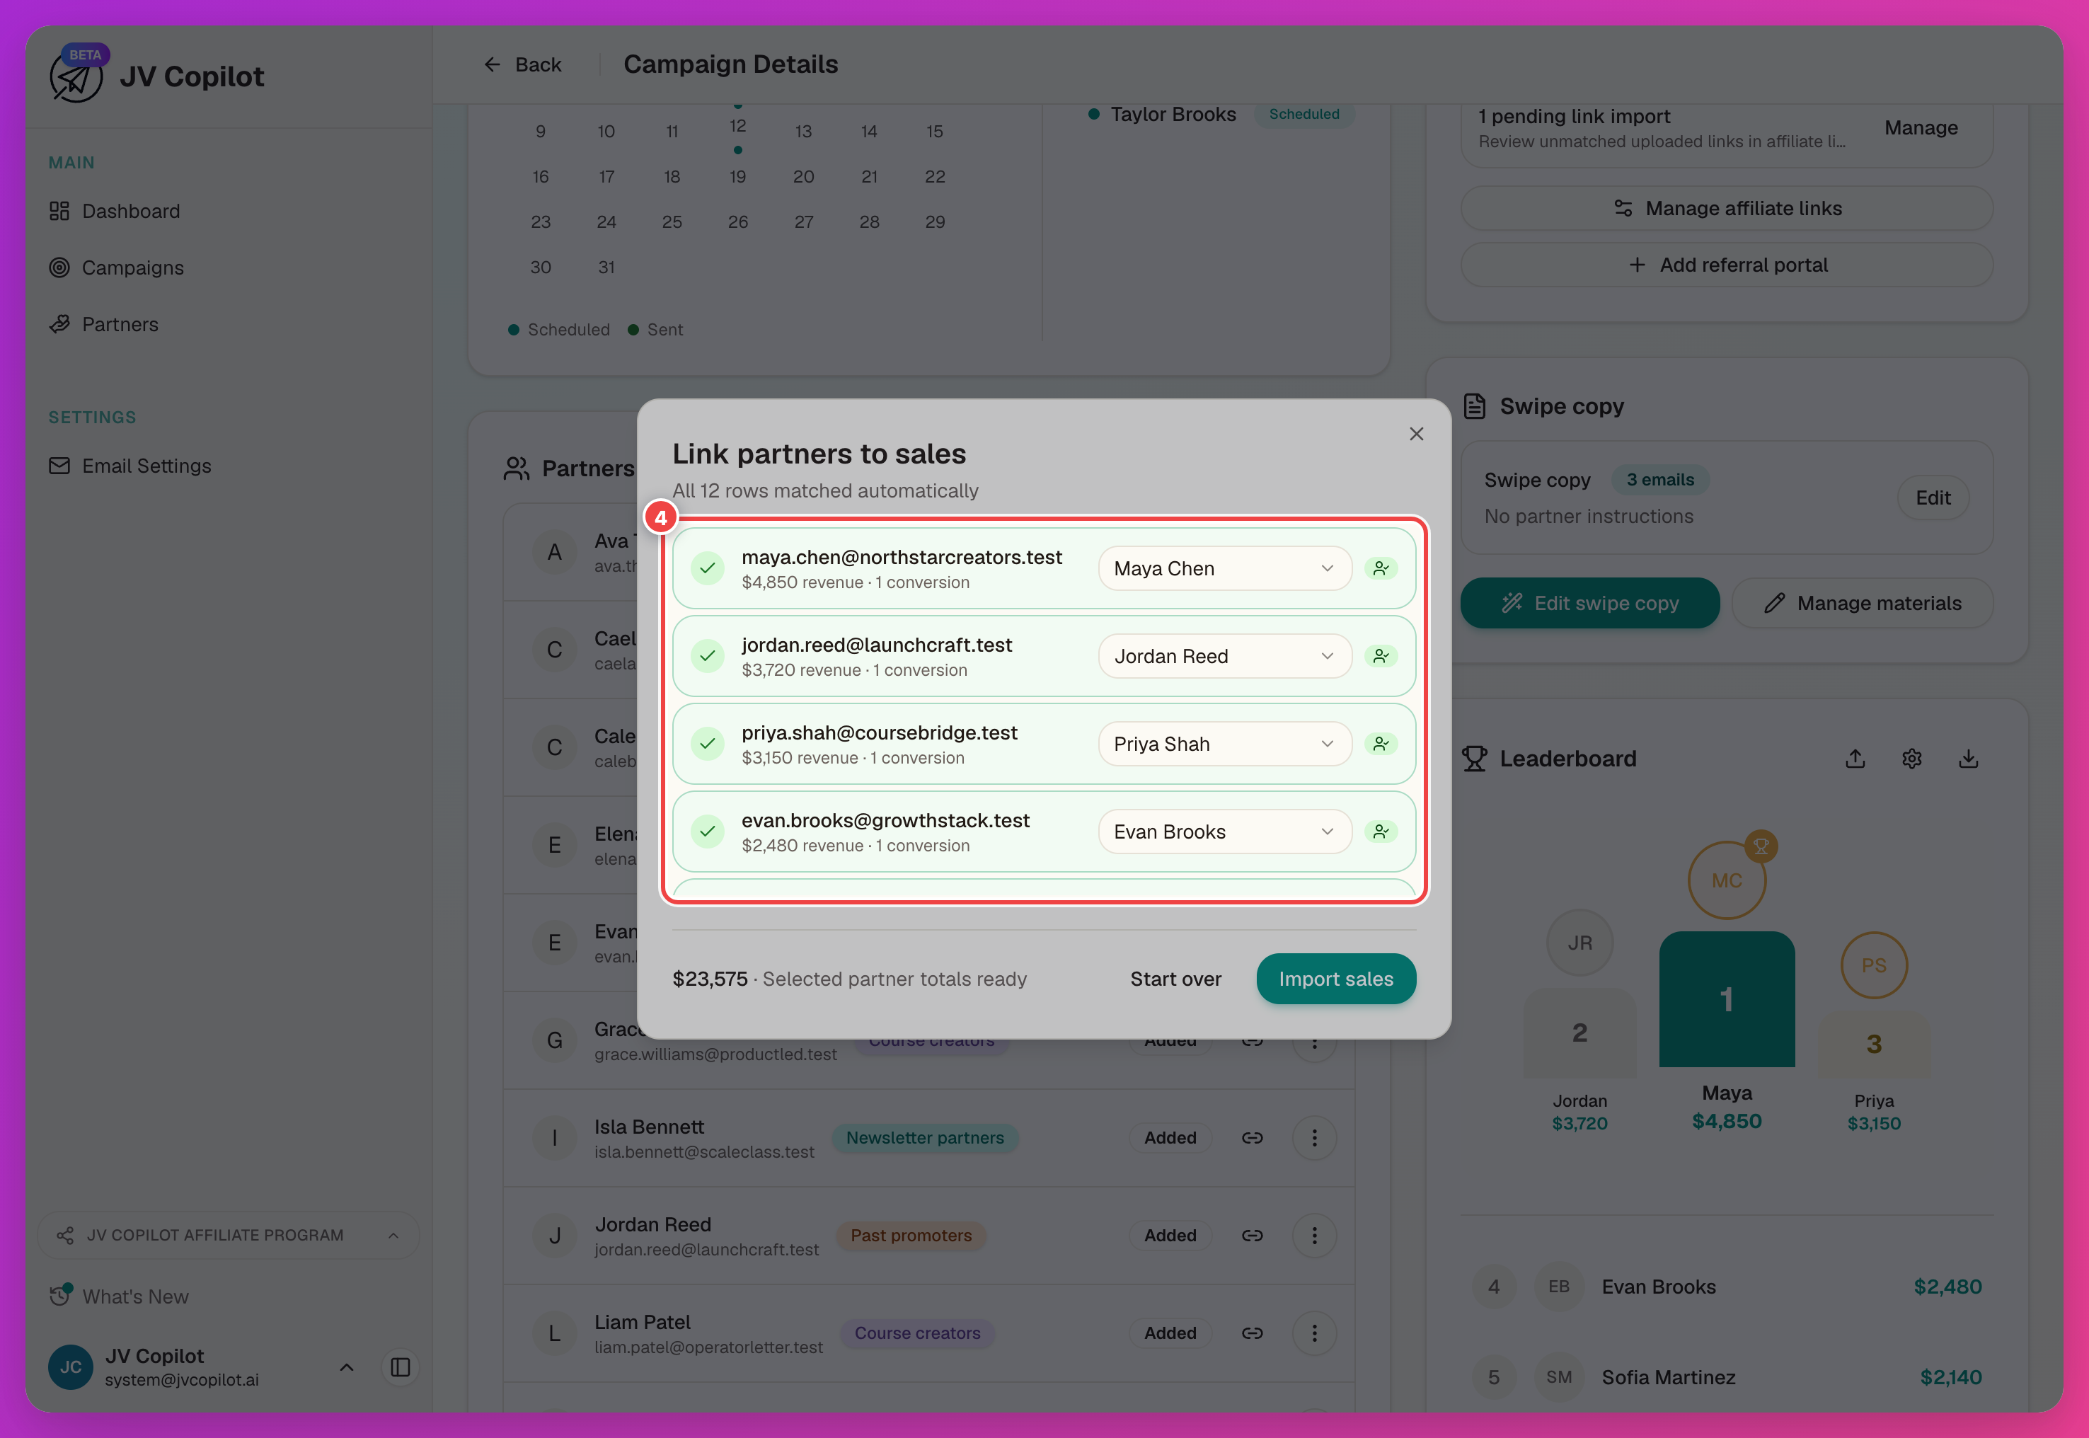This screenshot has height=1438, width=2089.
Task: Open the three-dot menu for Isla Bennett
Action: (1314, 1138)
